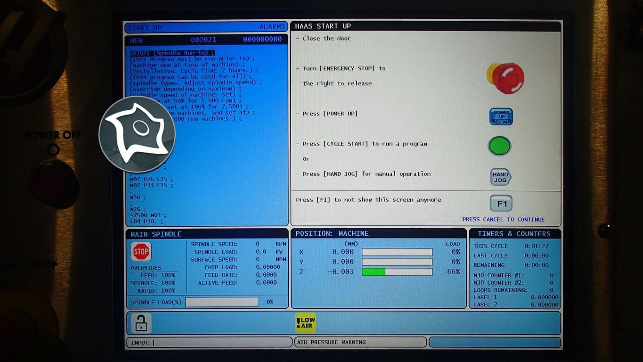Select the START UP tab
Viewport: 643px width, 362px height.
(145, 27)
